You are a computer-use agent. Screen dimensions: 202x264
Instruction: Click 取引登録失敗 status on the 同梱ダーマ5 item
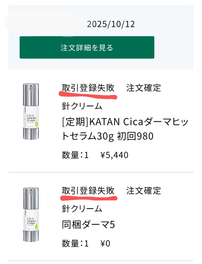click(88, 191)
